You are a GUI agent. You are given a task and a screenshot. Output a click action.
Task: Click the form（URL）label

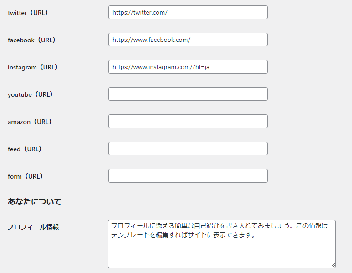click(26, 176)
